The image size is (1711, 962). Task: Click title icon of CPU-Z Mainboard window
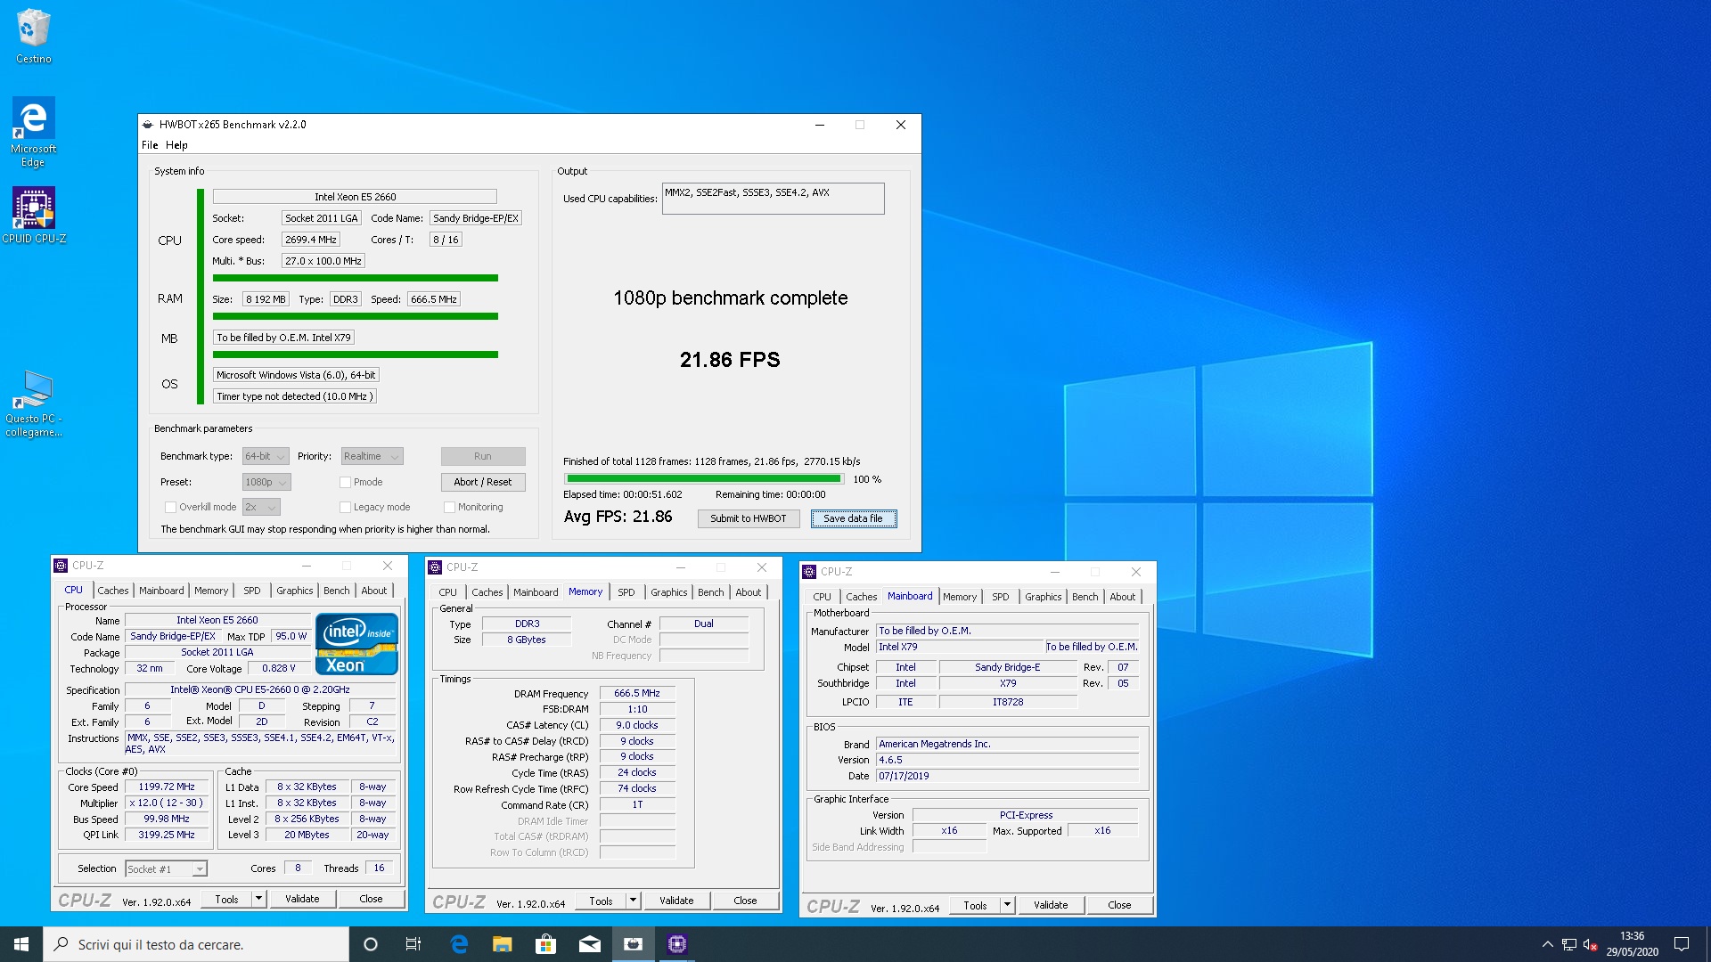click(x=809, y=572)
